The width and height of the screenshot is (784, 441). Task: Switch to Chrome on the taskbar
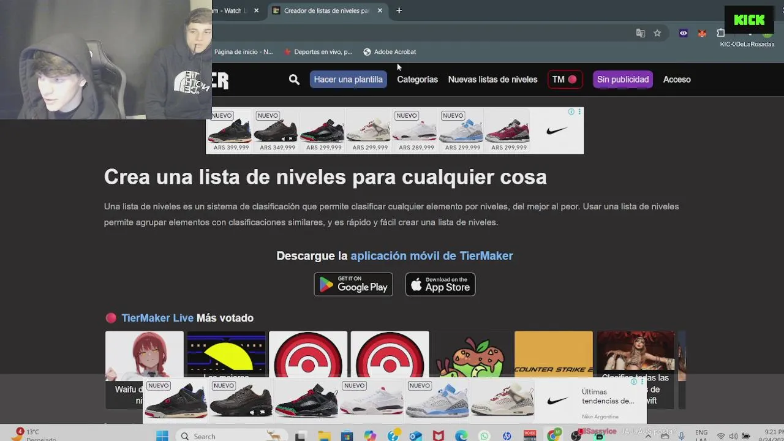click(x=553, y=436)
